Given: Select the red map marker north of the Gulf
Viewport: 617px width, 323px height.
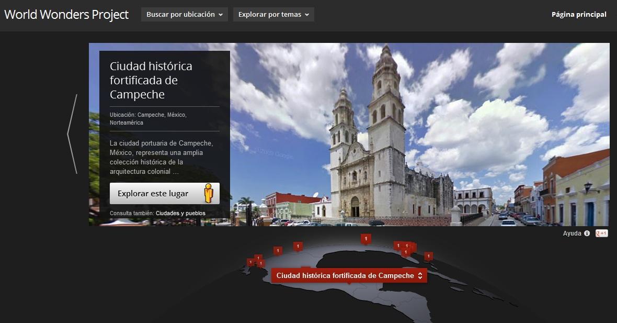Looking at the screenshot, I should pyautogui.click(x=366, y=239).
